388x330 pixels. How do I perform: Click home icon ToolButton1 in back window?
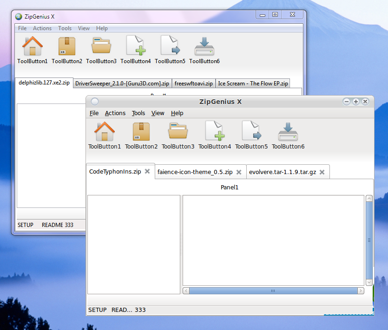[x=33, y=50]
